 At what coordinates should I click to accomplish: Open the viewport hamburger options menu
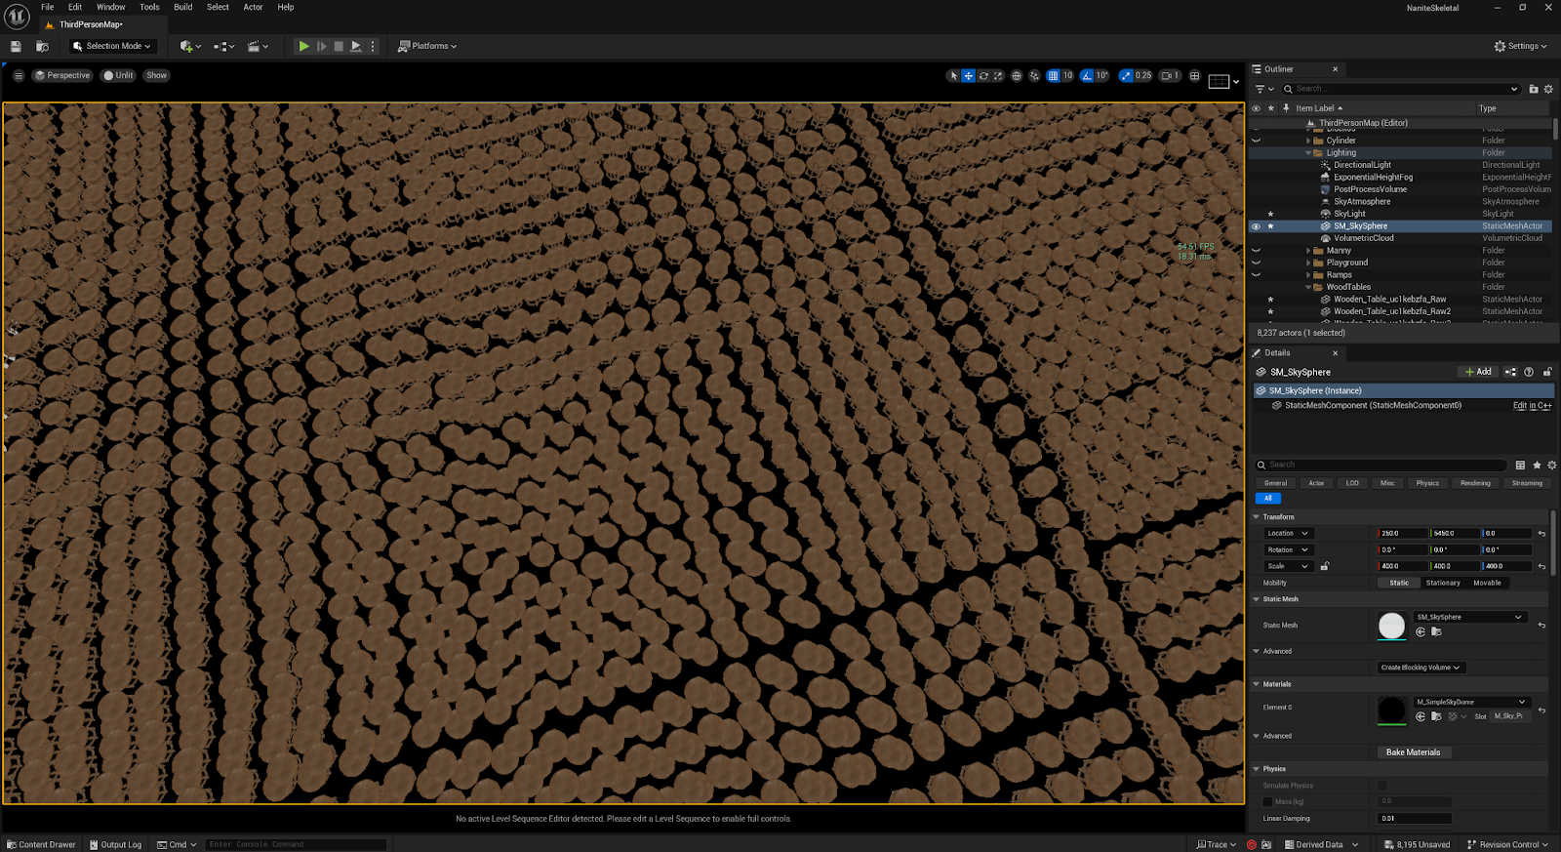coord(18,75)
